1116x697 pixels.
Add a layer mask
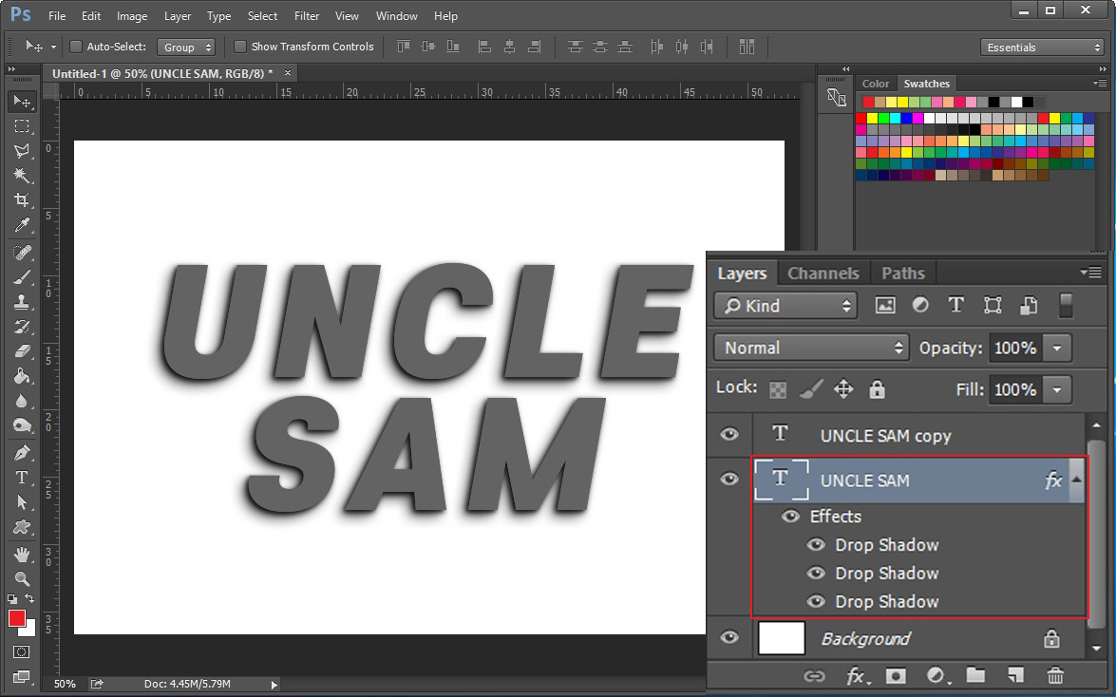pyautogui.click(x=896, y=675)
